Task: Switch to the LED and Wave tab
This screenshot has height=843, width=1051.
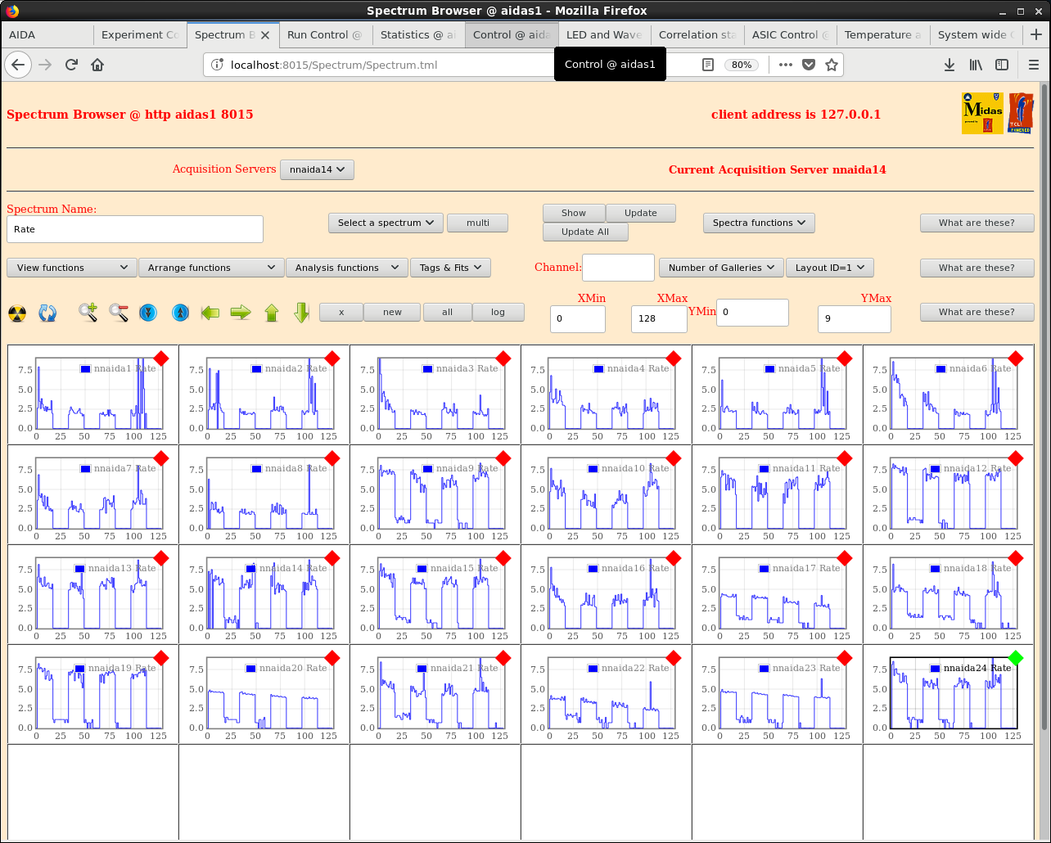Action: [x=604, y=35]
